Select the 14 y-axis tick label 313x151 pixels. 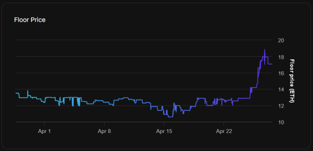(x=281, y=90)
